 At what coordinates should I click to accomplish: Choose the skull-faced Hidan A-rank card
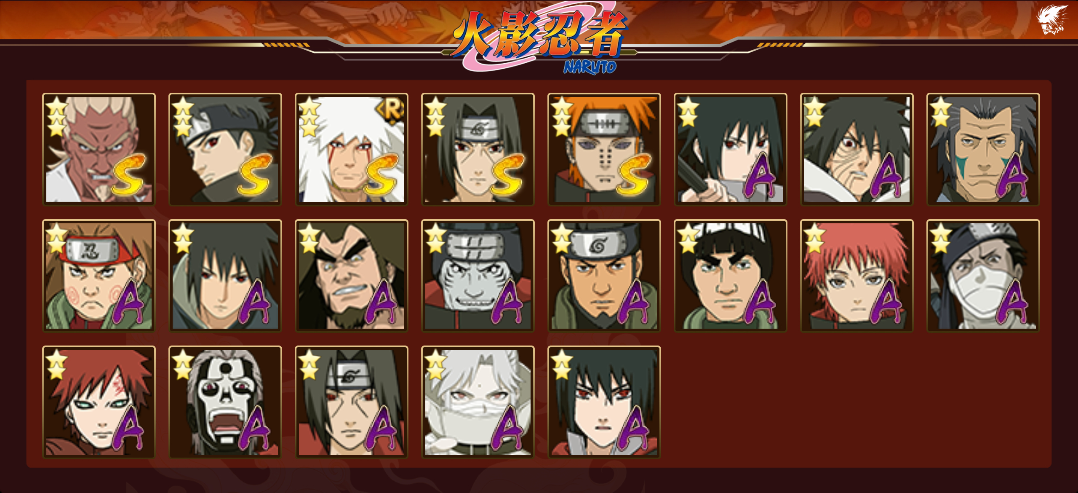225,402
